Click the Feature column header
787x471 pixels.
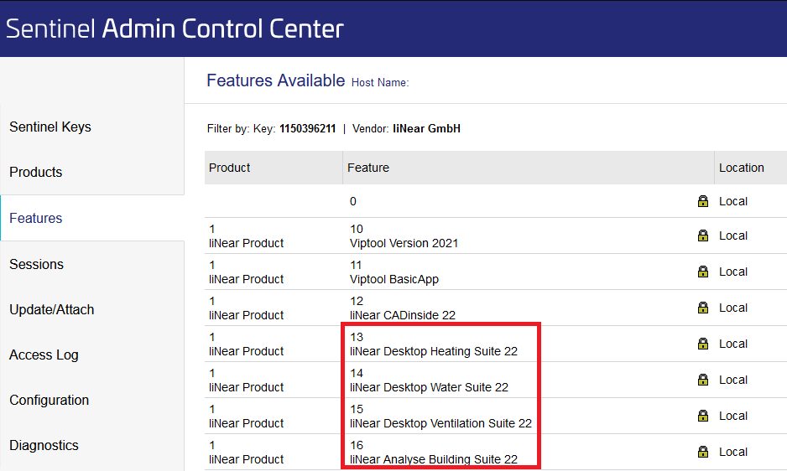pyautogui.click(x=368, y=168)
